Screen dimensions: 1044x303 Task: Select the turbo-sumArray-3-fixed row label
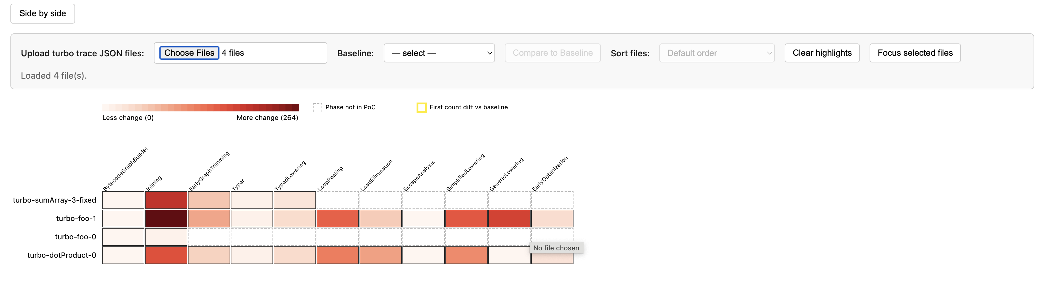click(54, 200)
